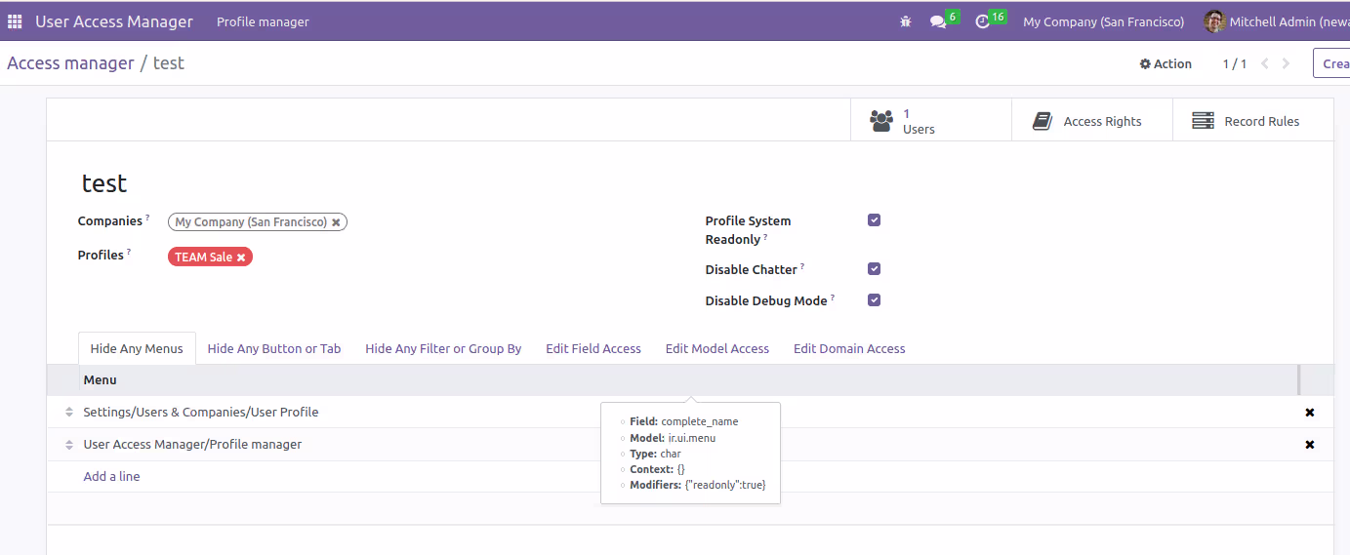The height and width of the screenshot is (555, 1350).
Task: Switch to Edit Model Access tab
Action: pos(717,348)
